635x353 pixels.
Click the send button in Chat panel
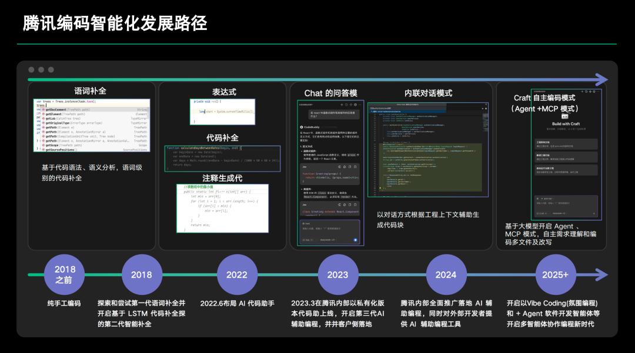(356, 240)
